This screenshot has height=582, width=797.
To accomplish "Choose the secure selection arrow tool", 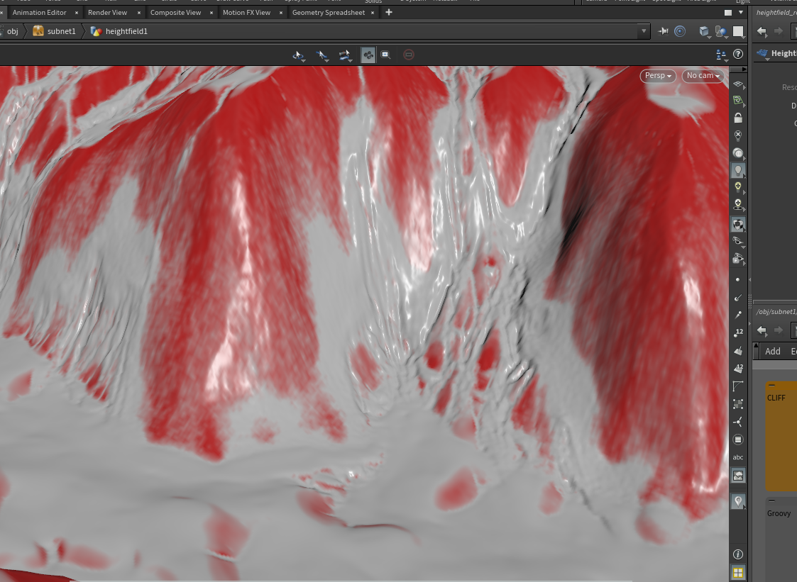I will [x=321, y=55].
